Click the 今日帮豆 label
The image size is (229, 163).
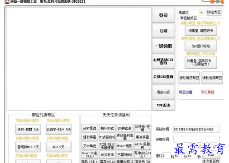coord(208,92)
